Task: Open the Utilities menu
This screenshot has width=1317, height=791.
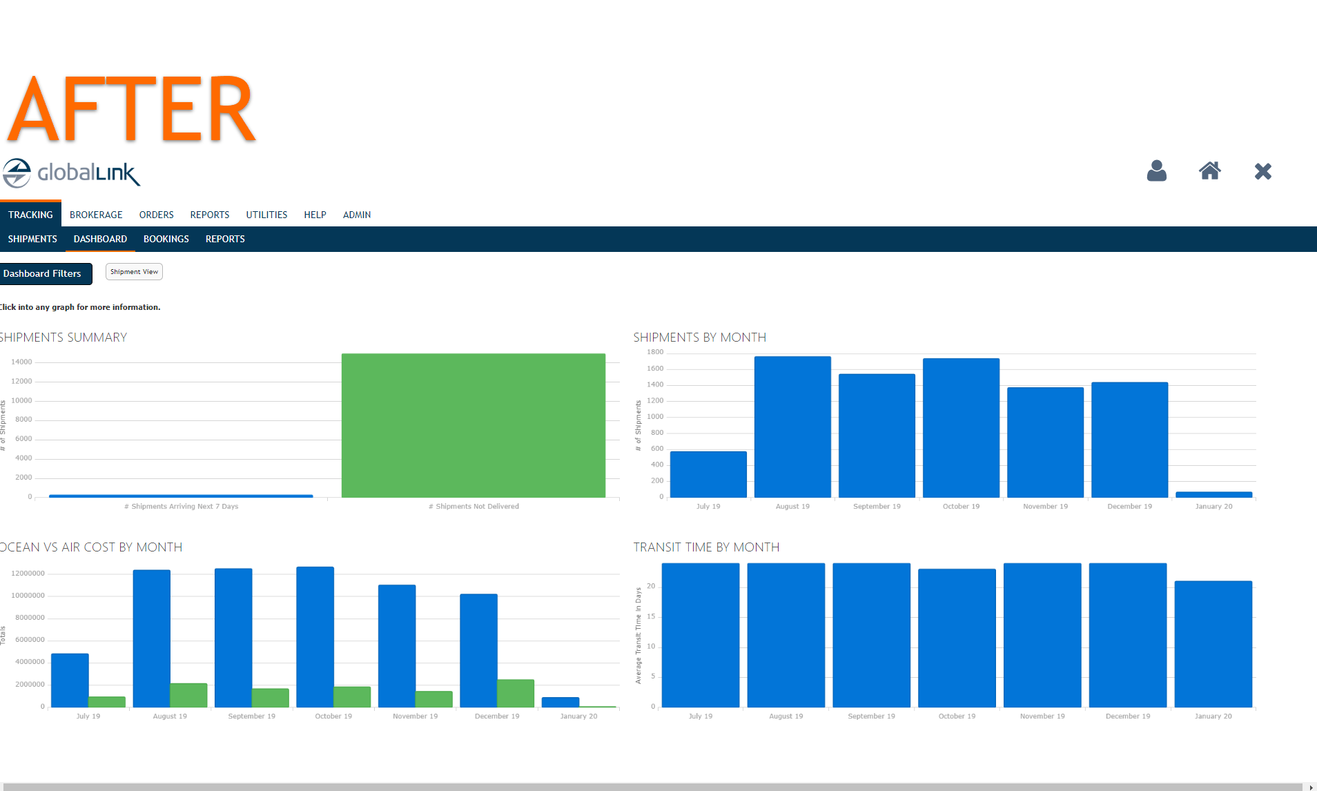Action: pos(266,215)
